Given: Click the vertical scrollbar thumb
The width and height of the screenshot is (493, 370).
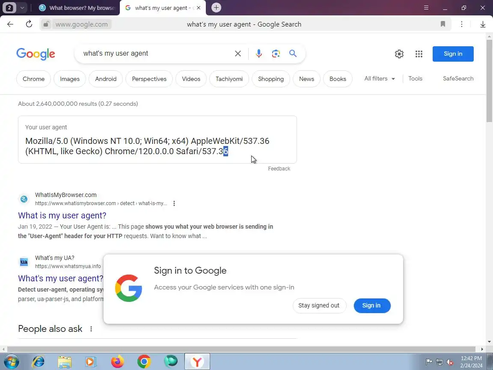Looking at the screenshot, I should (x=489, y=81).
